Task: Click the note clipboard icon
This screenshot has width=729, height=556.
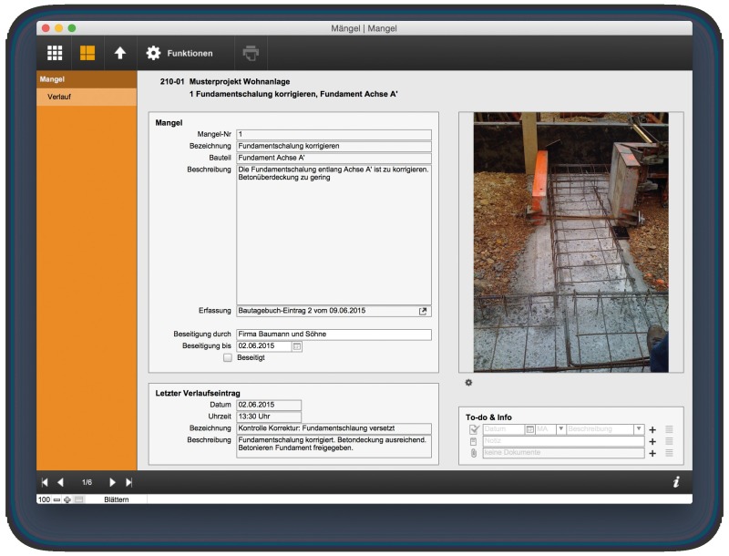Action: (x=473, y=442)
